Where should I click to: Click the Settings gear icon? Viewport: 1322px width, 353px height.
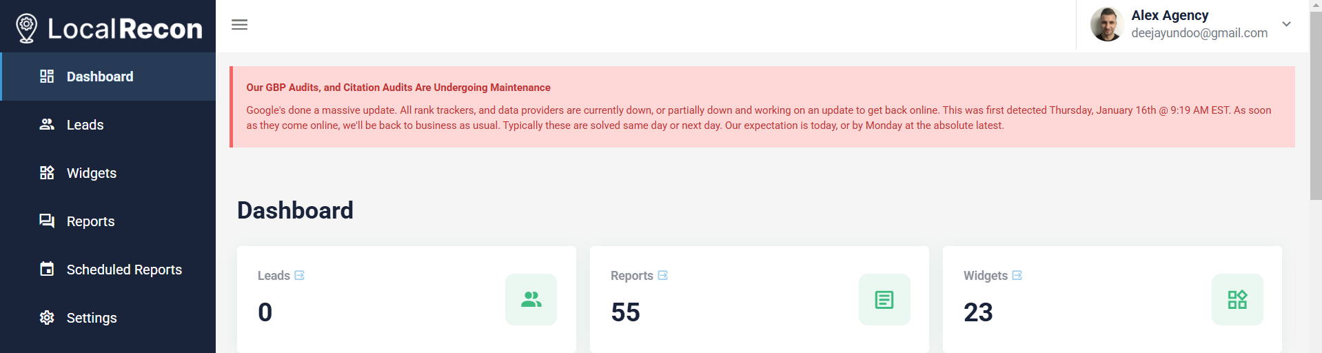point(47,317)
